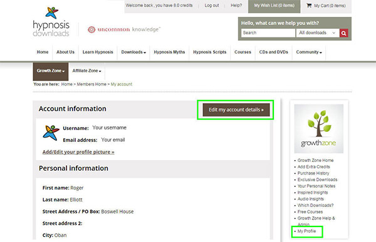Image resolution: width=376 pixels, height=242 pixels.
Task: Click the 'Your email' text
Action: click(x=113, y=140)
